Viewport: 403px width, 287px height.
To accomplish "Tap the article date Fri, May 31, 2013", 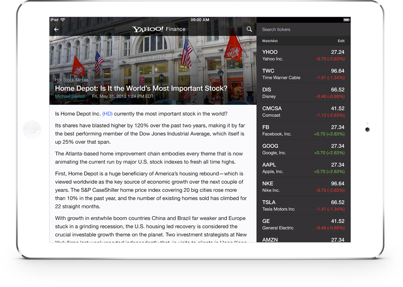I will 123,96.
